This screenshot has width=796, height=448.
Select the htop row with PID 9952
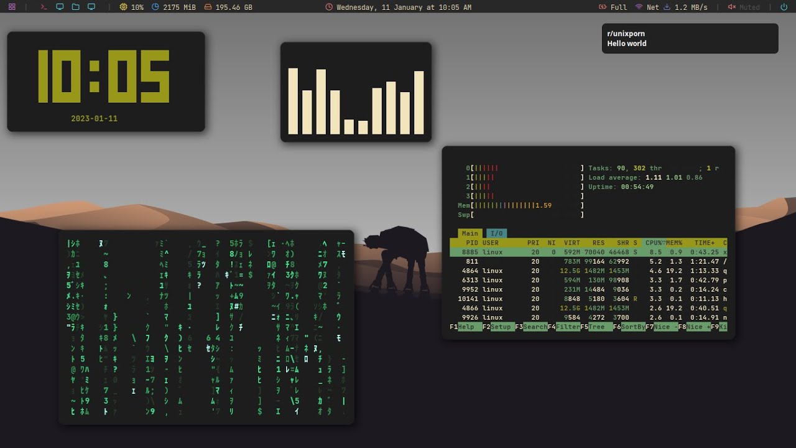click(588, 289)
